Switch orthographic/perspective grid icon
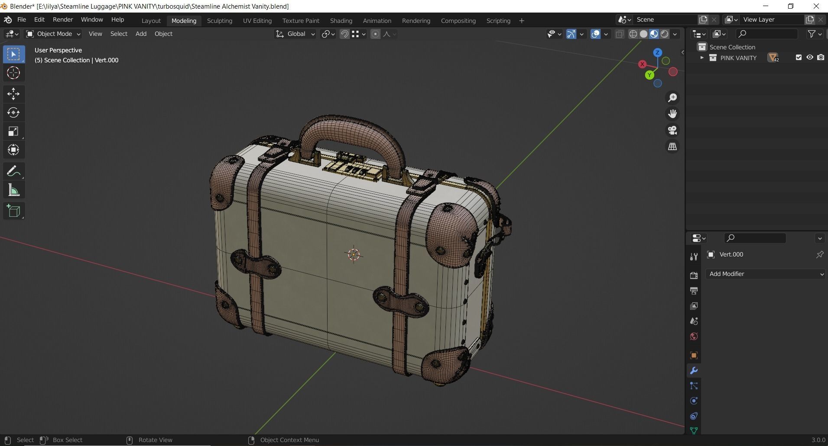Screen dimensions: 828x446 coord(672,147)
